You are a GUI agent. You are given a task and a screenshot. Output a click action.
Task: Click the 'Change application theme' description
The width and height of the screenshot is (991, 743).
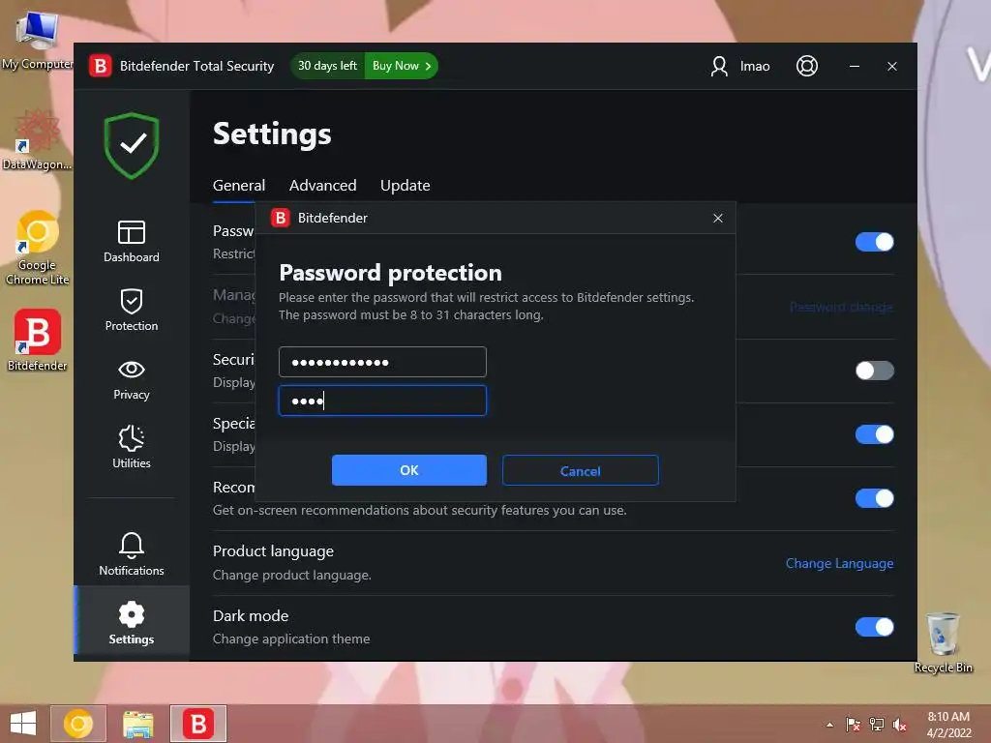pos(290,639)
